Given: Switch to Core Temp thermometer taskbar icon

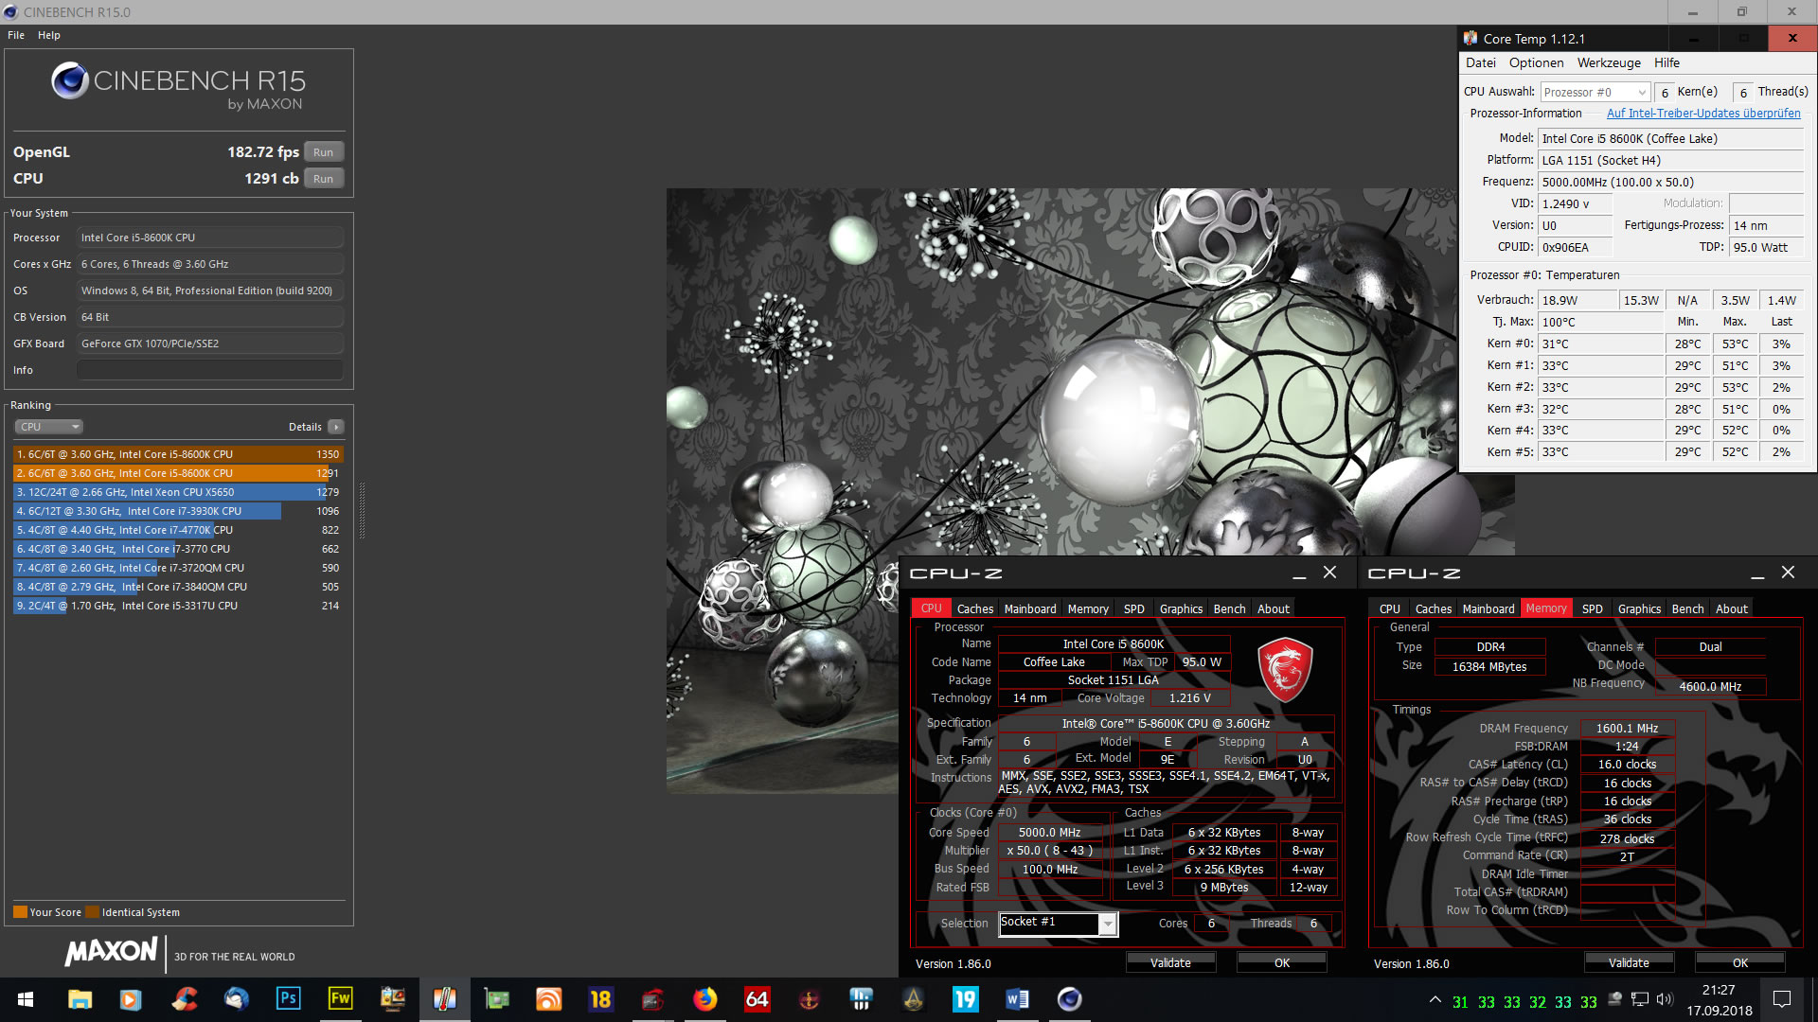Looking at the screenshot, I should click(x=444, y=999).
